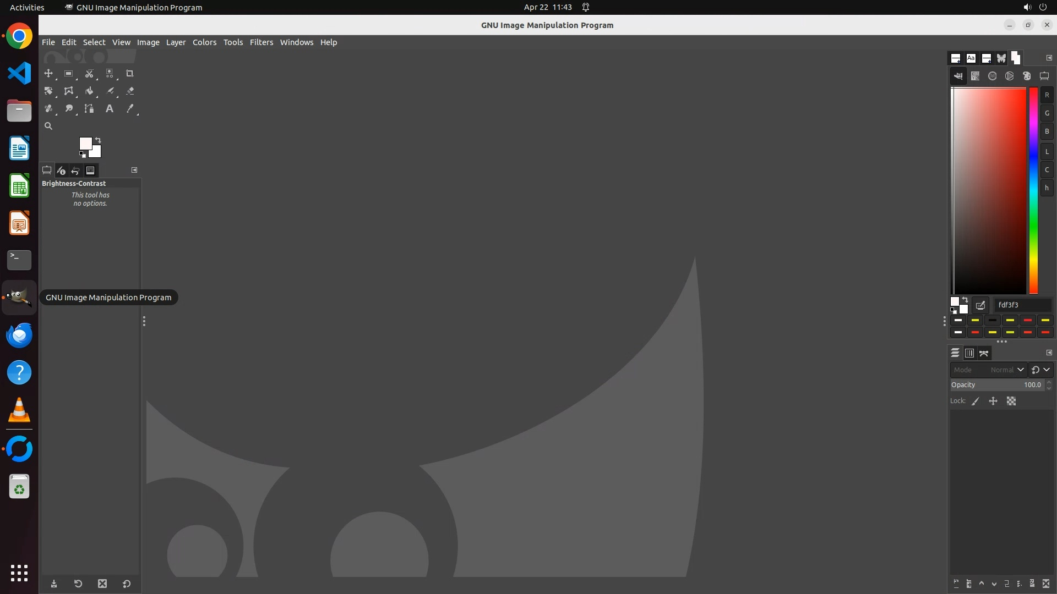This screenshot has height=594, width=1057.
Task: Click the hue gradient strip
Action: [1033, 190]
